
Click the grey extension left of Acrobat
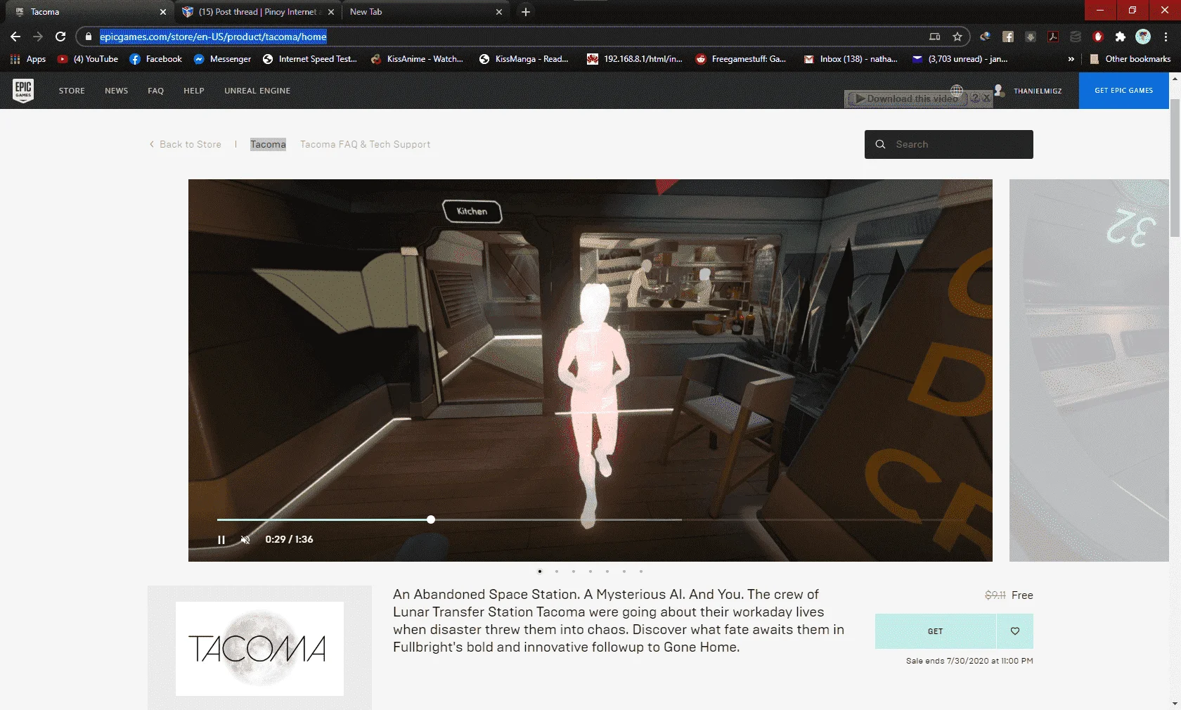click(1031, 37)
